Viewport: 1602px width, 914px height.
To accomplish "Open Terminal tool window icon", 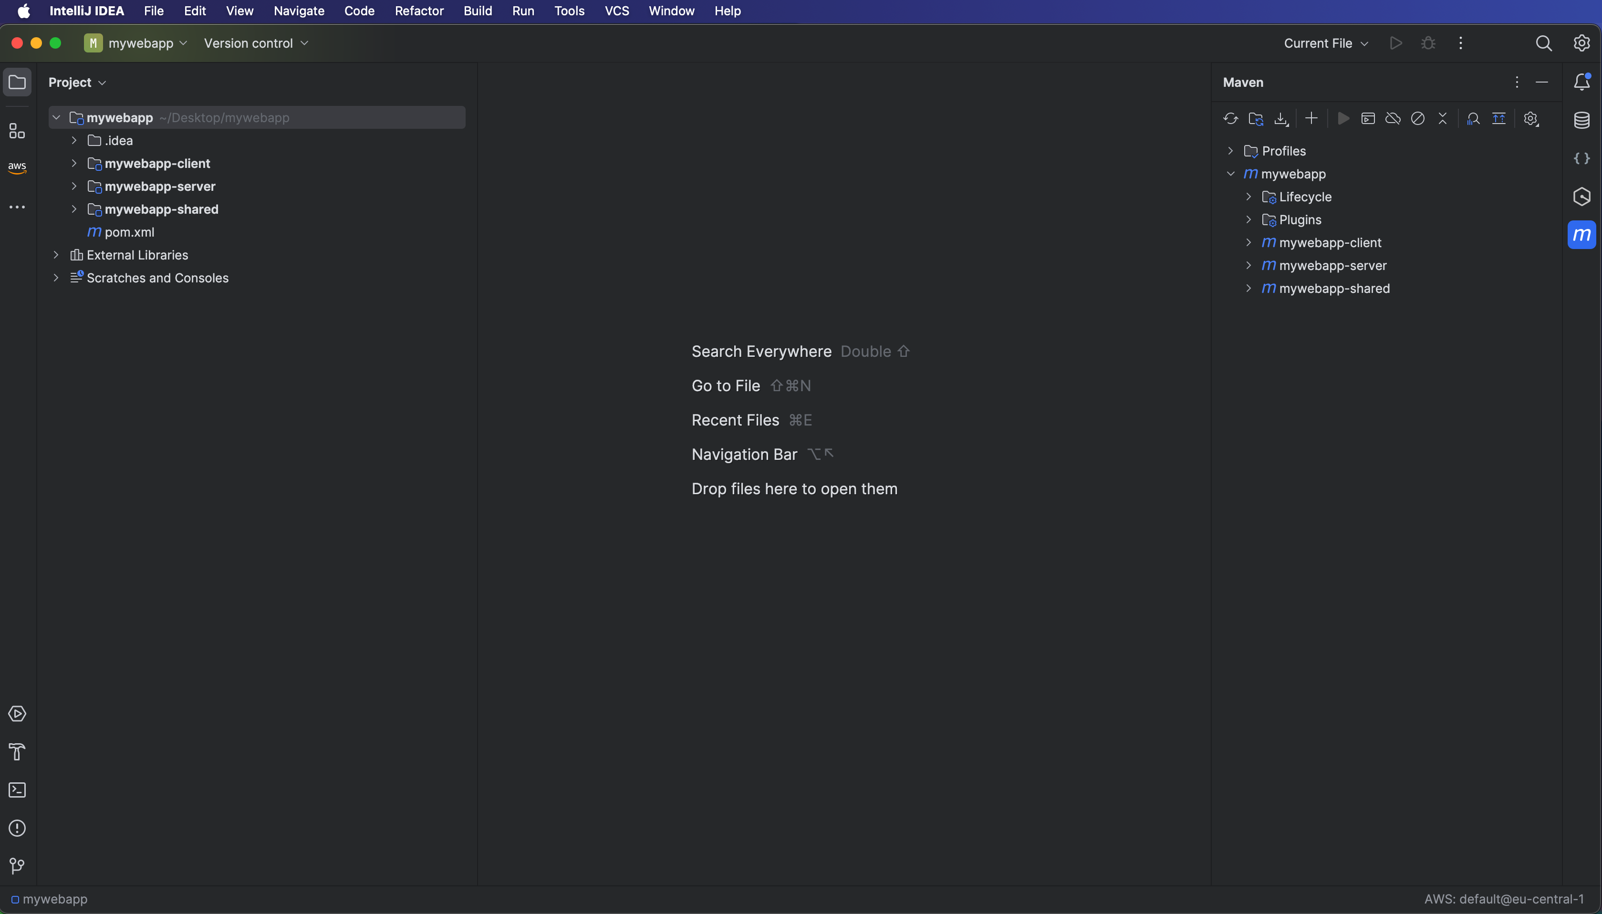I will (x=17, y=789).
